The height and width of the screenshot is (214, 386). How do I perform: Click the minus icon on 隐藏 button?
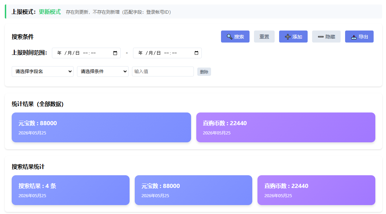coord(320,37)
